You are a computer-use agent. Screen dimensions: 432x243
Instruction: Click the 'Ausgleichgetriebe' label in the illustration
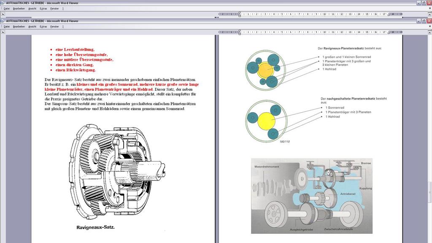[x=301, y=229]
